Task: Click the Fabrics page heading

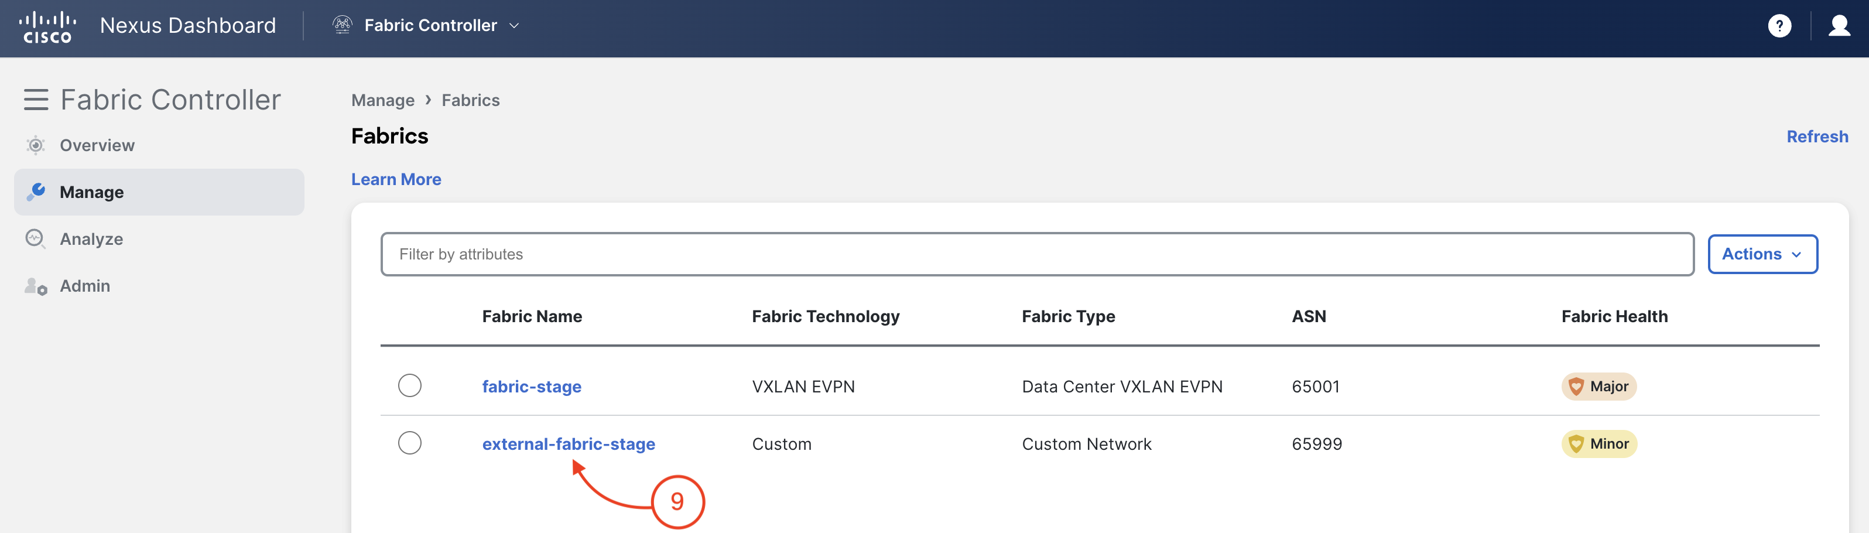Action: 389,136
